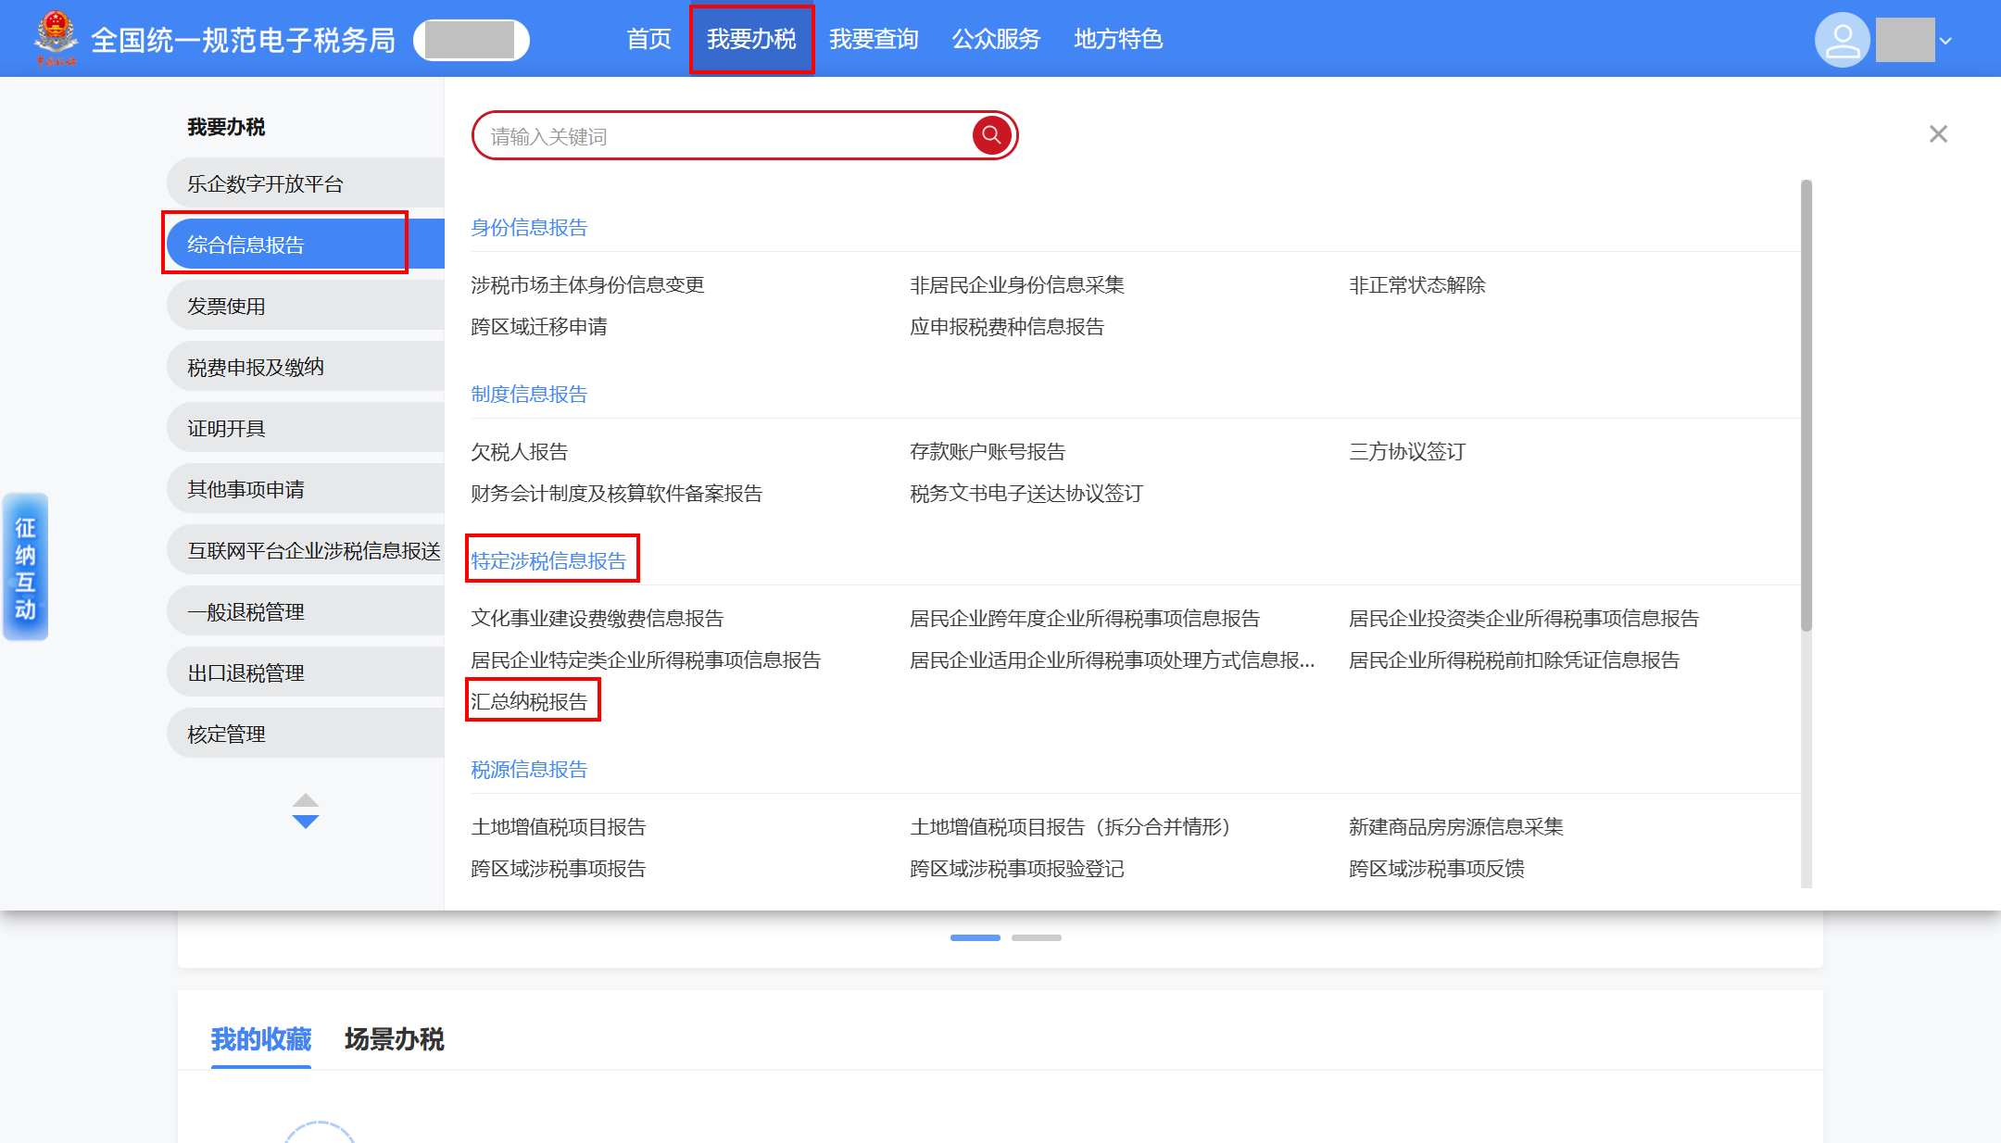Switch to the 场景办税 tab

tap(394, 1039)
